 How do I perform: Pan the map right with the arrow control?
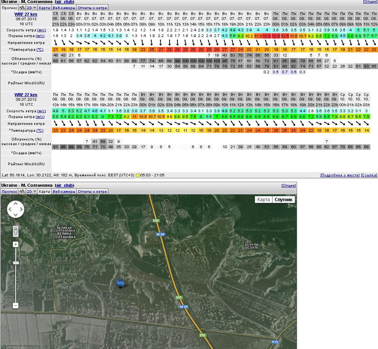coord(21,209)
